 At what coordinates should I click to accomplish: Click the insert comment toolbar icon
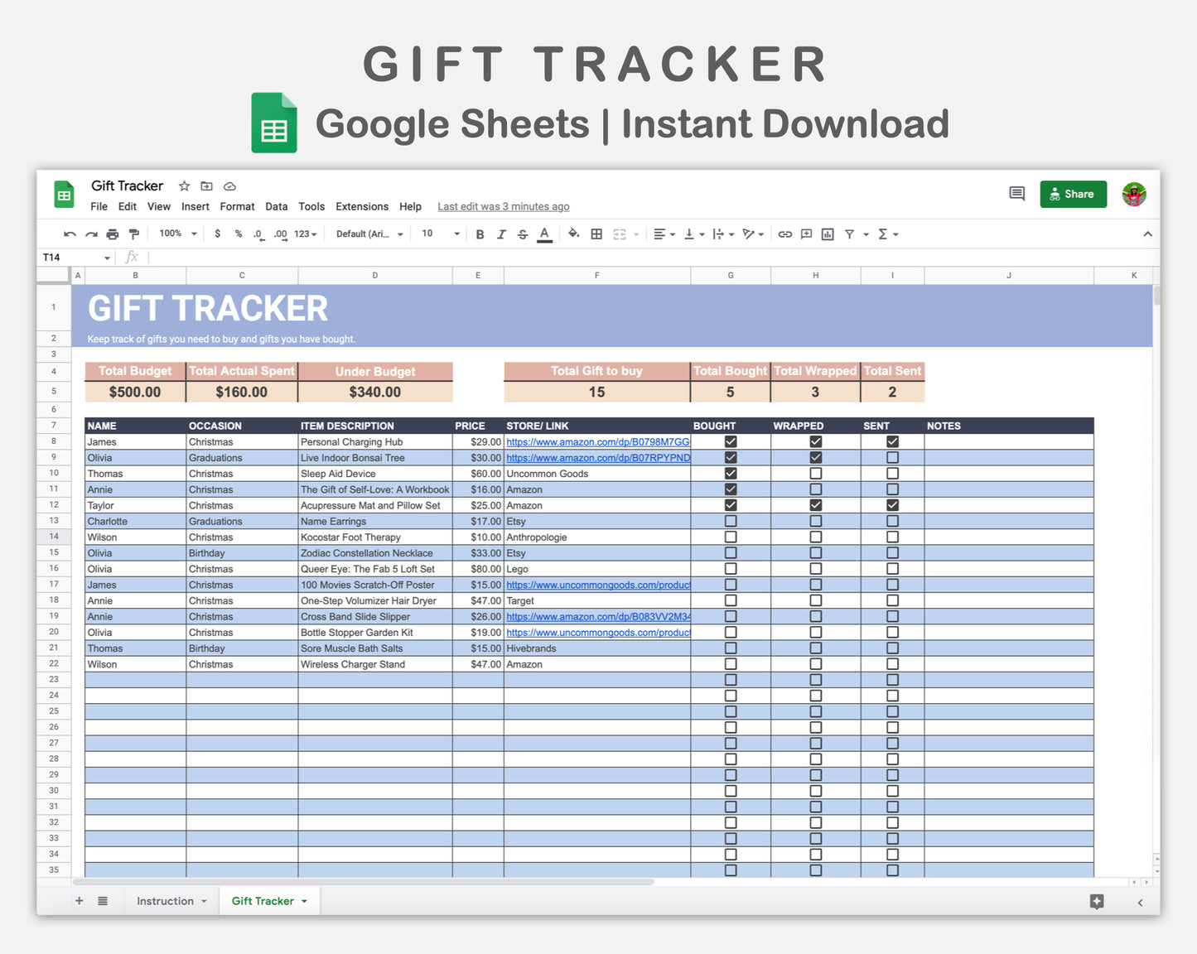[806, 234]
